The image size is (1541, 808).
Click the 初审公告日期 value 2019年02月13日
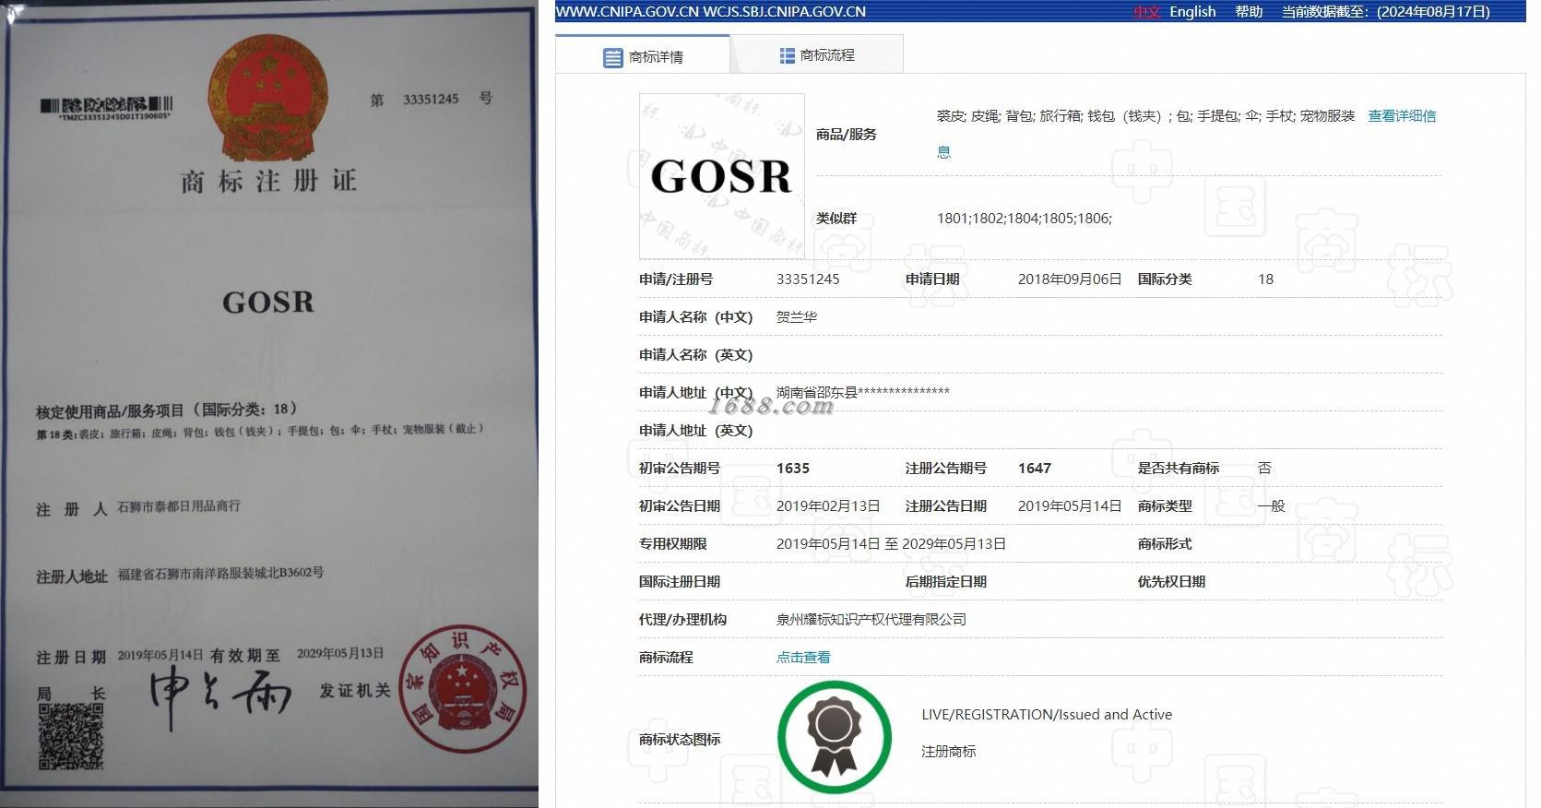click(x=828, y=506)
